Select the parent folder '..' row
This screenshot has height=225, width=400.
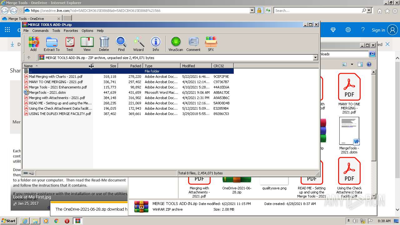point(128,71)
